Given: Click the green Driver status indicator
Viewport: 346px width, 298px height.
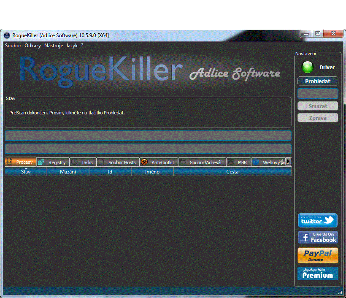Looking at the screenshot, I should coord(307,67).
